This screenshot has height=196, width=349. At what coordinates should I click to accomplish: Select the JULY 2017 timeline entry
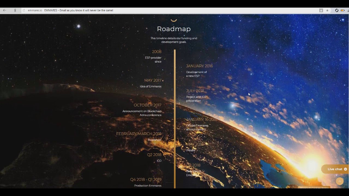195,91
